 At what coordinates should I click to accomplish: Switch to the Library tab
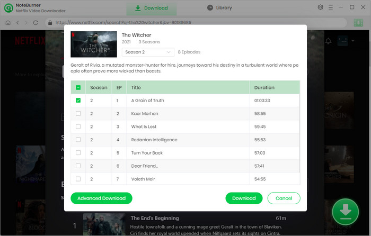coord(219,8)
